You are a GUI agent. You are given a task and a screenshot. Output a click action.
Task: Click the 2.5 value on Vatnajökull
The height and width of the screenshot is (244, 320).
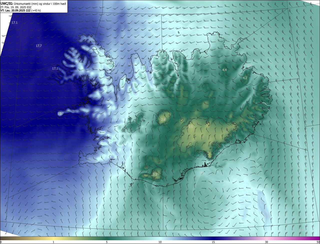[x=190, y=126]
